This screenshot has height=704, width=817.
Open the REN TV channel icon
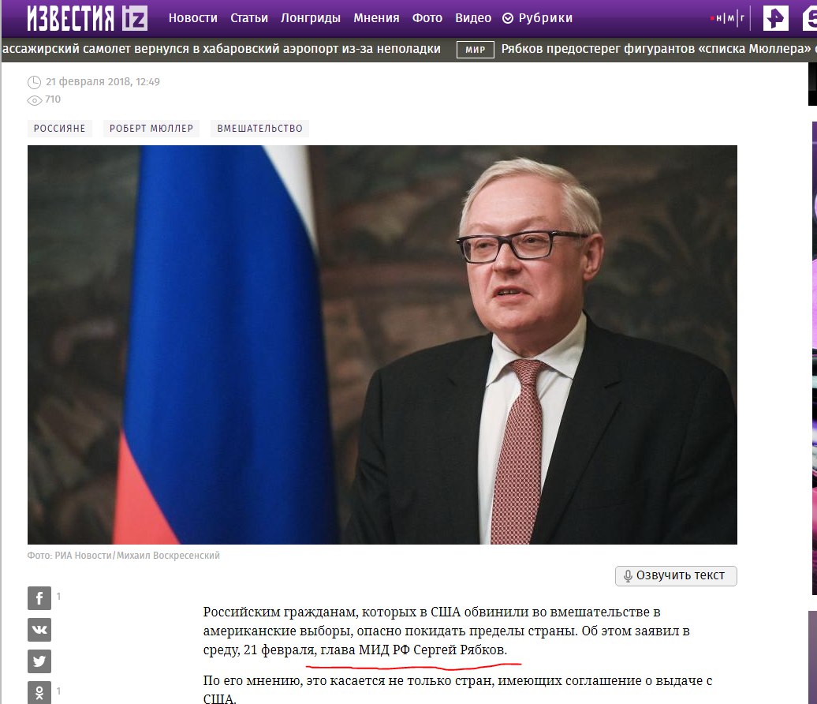(x=776, y=18)
